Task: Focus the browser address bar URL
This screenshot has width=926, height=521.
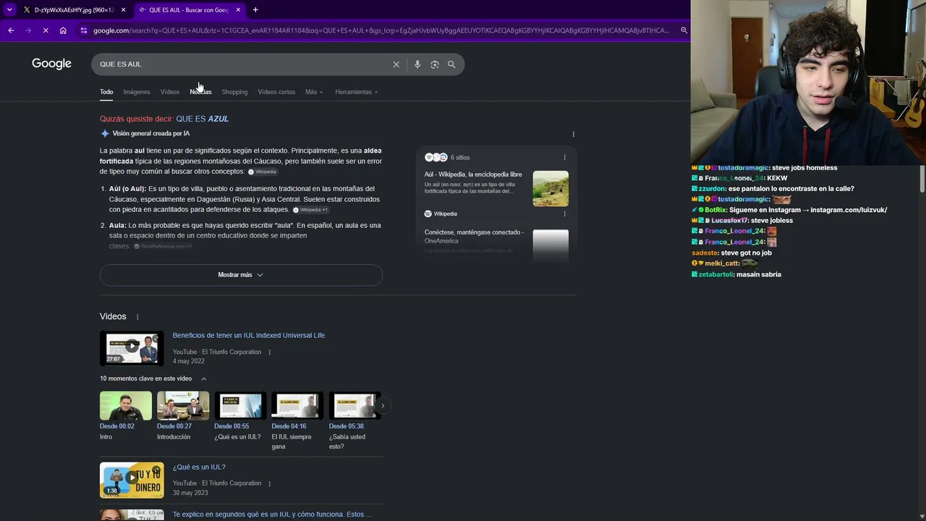Action: point(381,30)
